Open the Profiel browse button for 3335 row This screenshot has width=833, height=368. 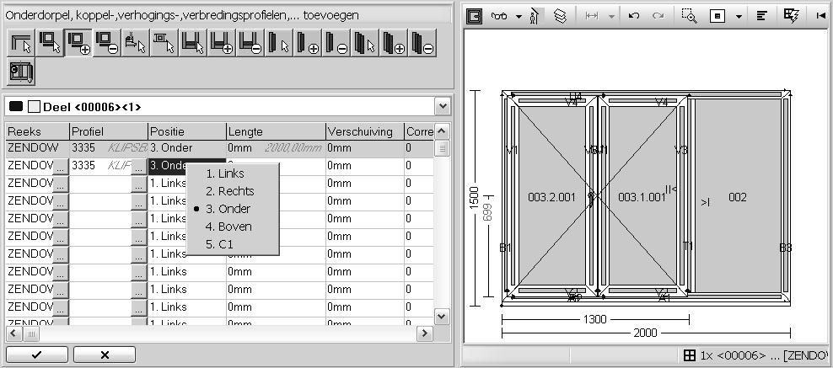138,166
